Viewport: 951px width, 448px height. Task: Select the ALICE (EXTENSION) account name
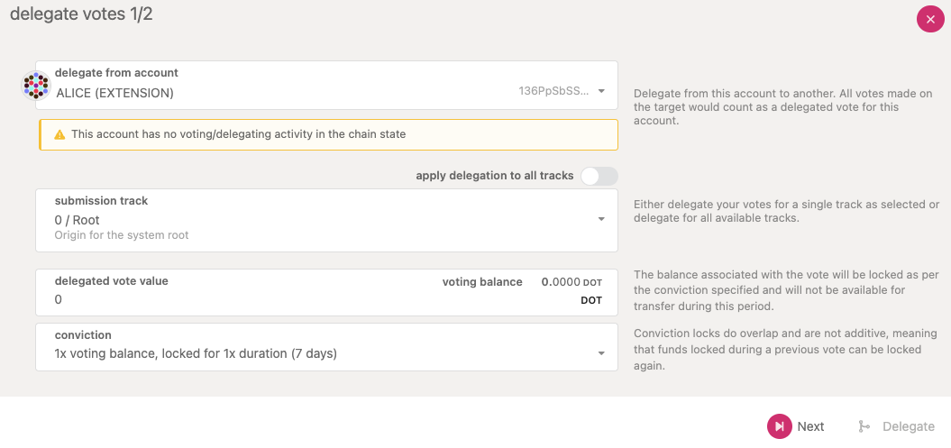114,92
